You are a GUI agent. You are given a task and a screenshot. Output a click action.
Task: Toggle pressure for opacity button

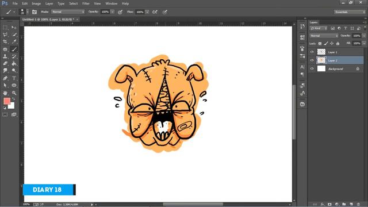[x=120, y=12]
